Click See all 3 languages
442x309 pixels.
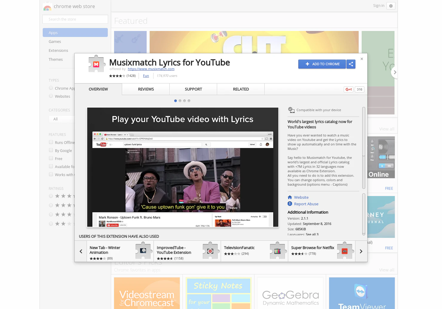click(312, 234)
